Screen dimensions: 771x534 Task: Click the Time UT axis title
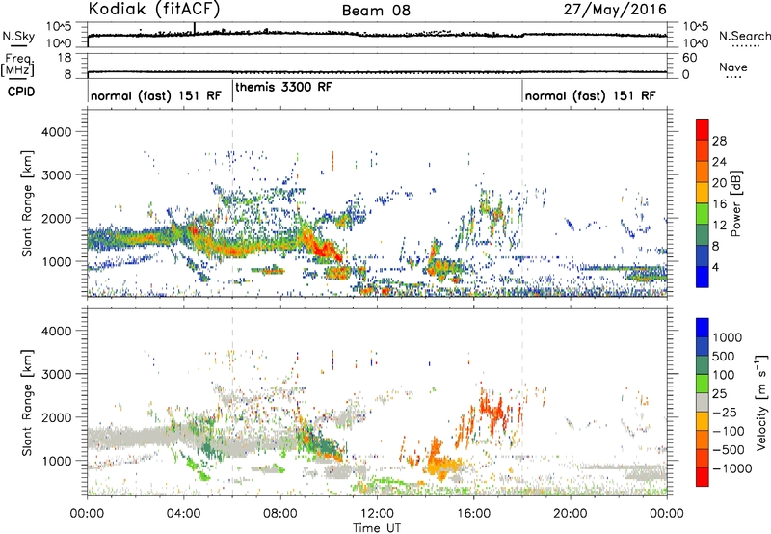[x=377, y=528]
